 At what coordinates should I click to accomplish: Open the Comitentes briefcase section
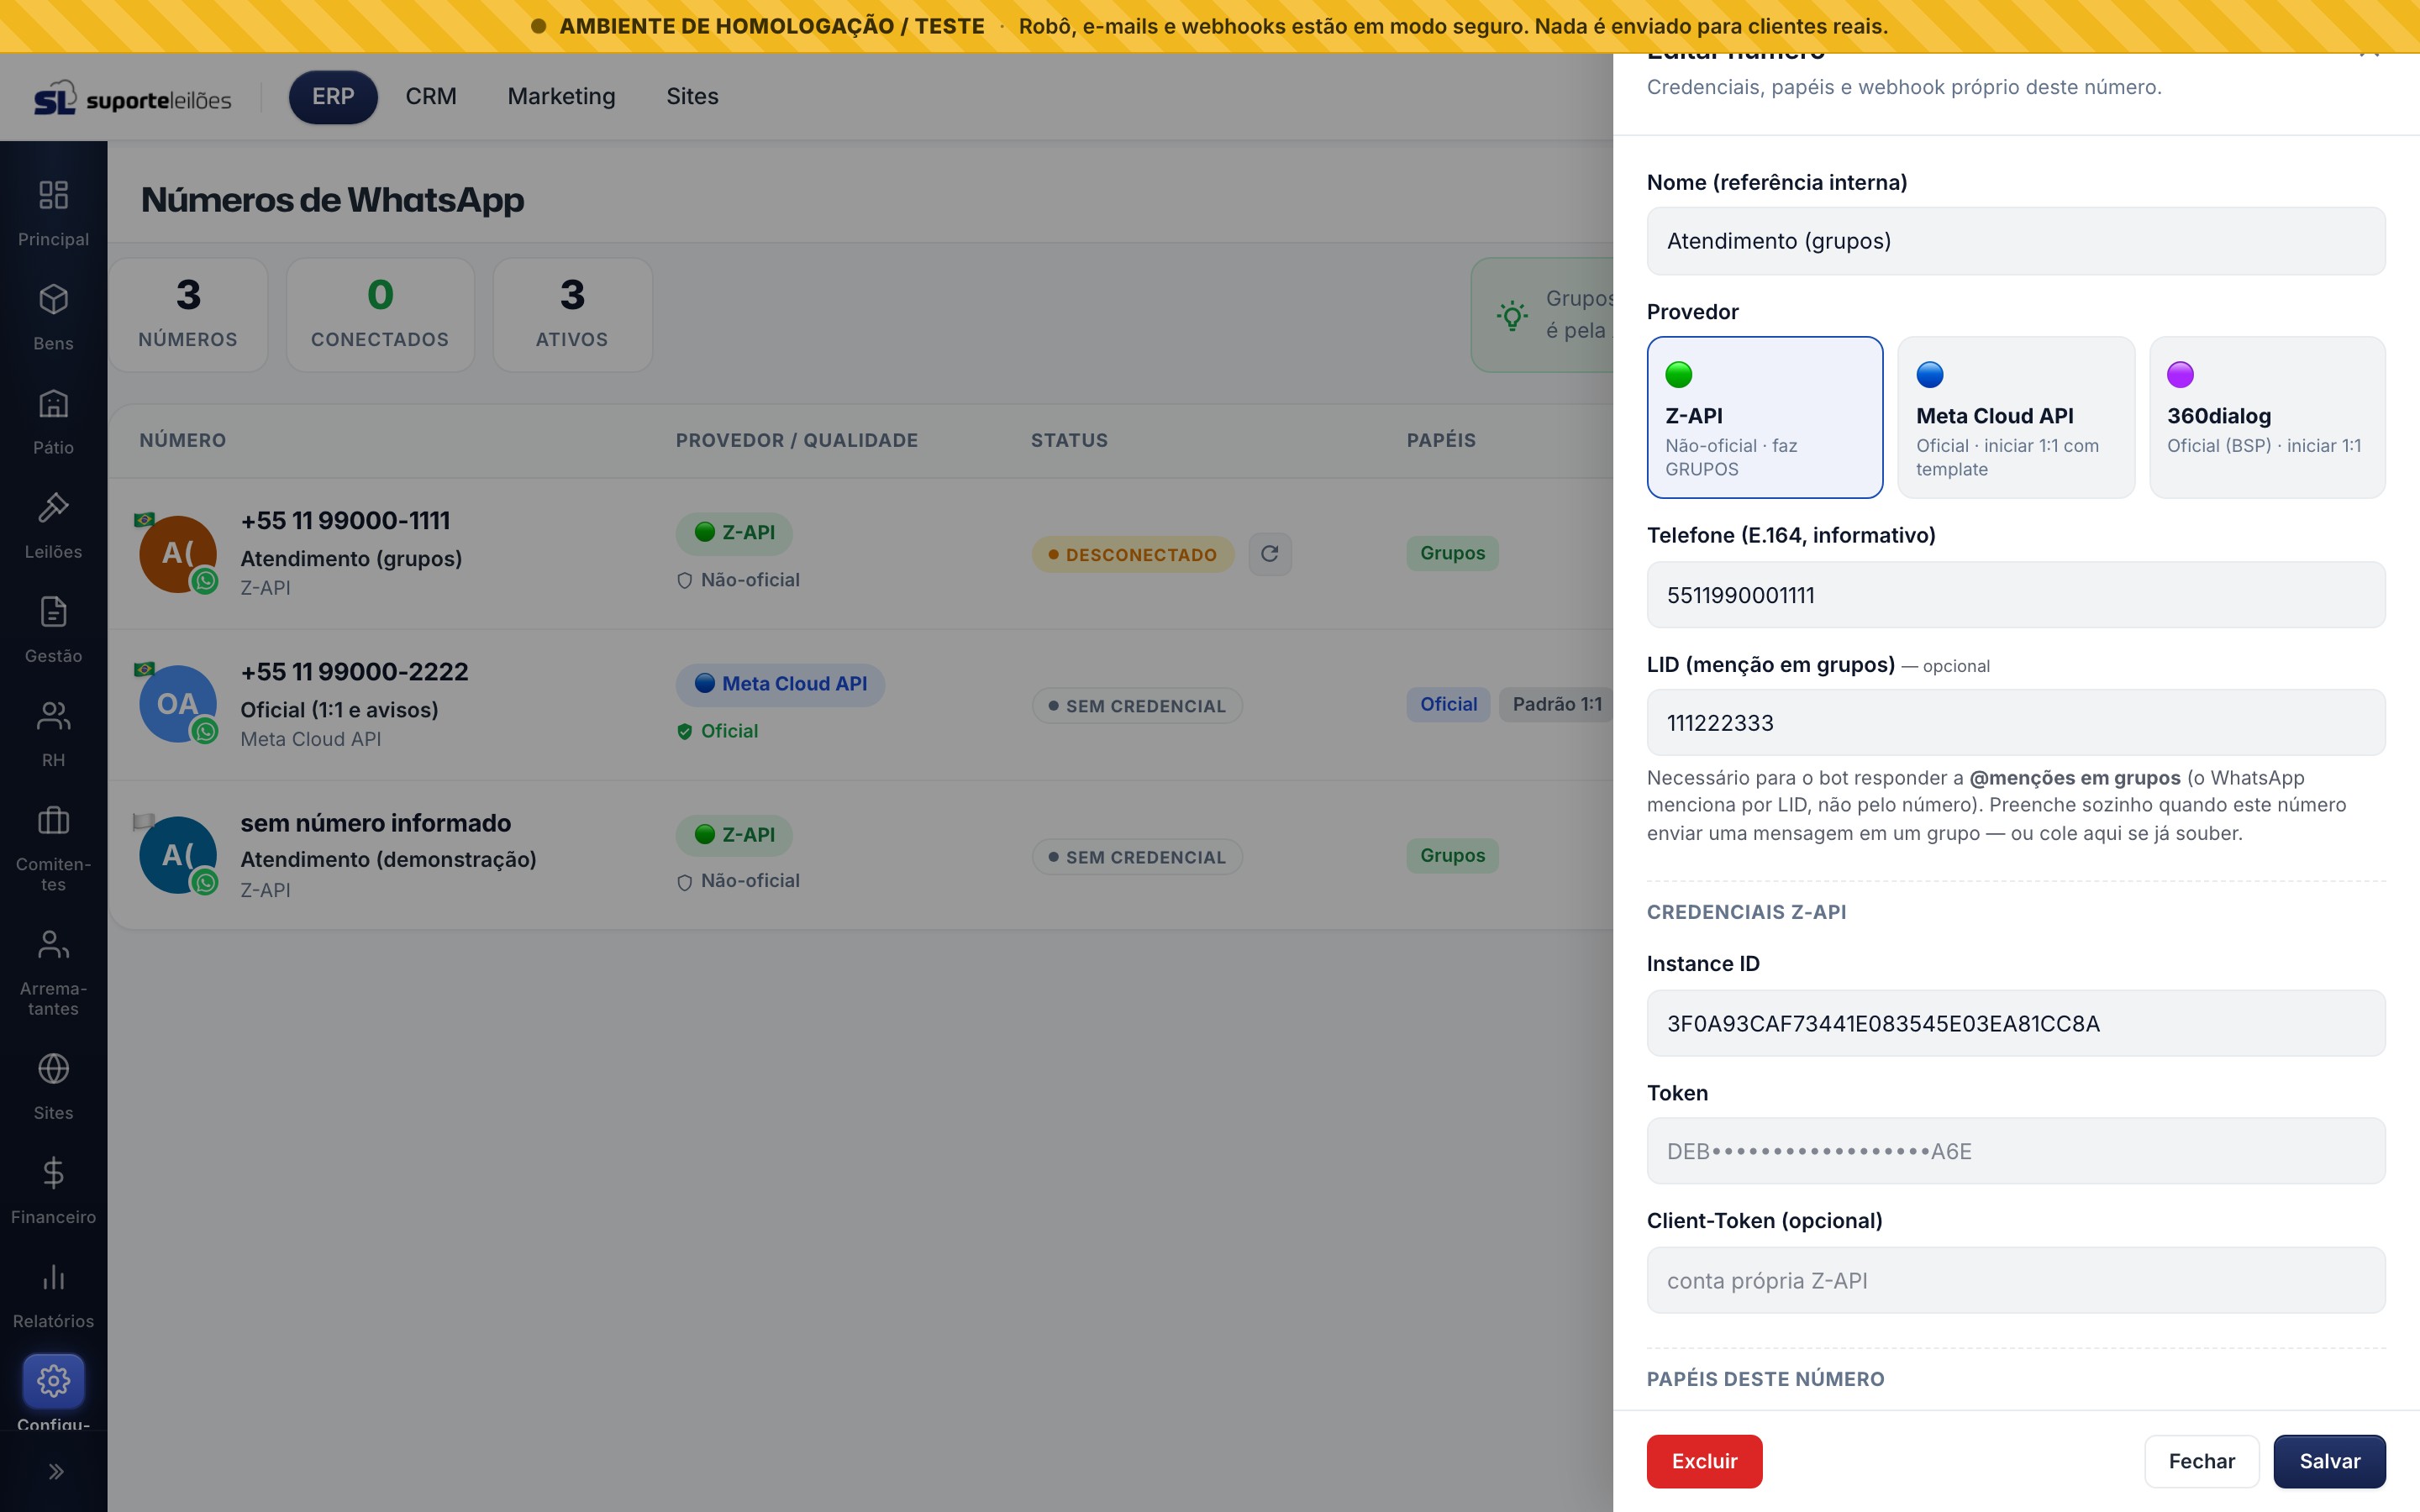coord(53,849)
